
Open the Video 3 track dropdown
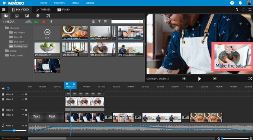click(x=23, y=99)
